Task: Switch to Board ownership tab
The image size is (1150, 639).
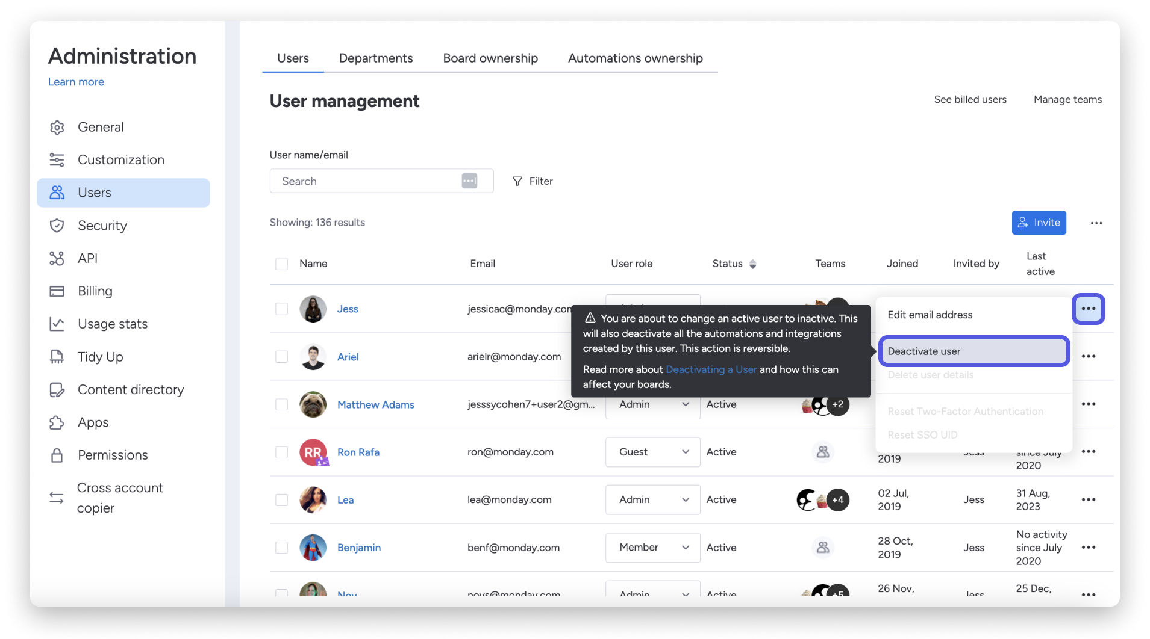Action: click(x=490, y=58)
